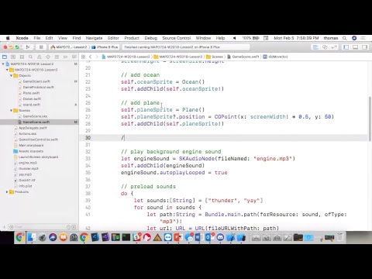The height and width of the screenshot is (279, 372).
Task: Click the volume icon in menu bar
Action: [x=234, y=38]
